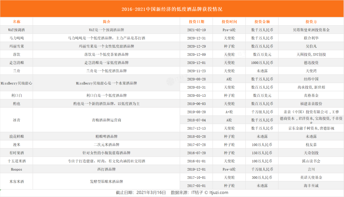This screenshot has height=197, width=344.
Task: Select the 投资时间 column header
Action: [229, 22]
